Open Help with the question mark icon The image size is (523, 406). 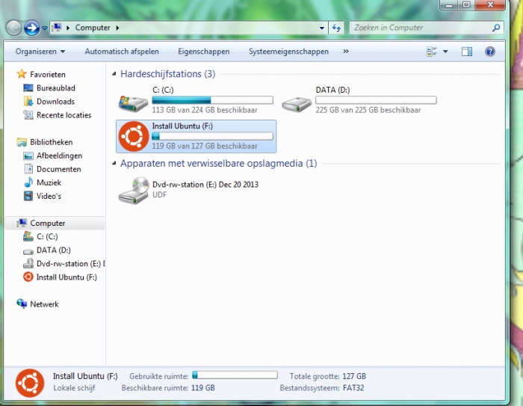pyautogui.click(x=490, y=52)
